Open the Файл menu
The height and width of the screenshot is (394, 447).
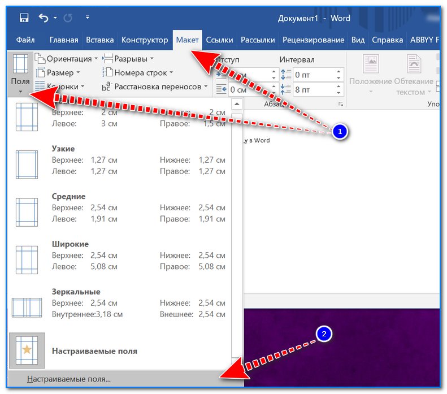click(x=25, y=40)
